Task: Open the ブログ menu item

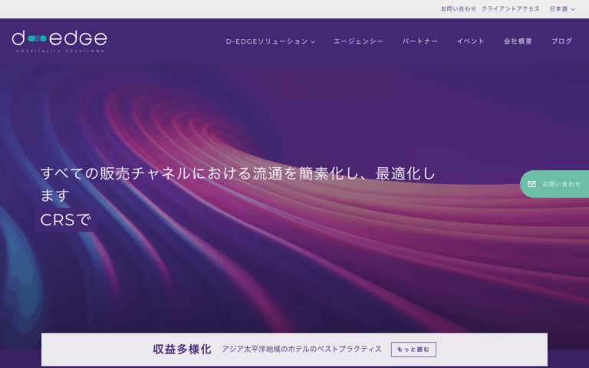Action: [562, 41]
